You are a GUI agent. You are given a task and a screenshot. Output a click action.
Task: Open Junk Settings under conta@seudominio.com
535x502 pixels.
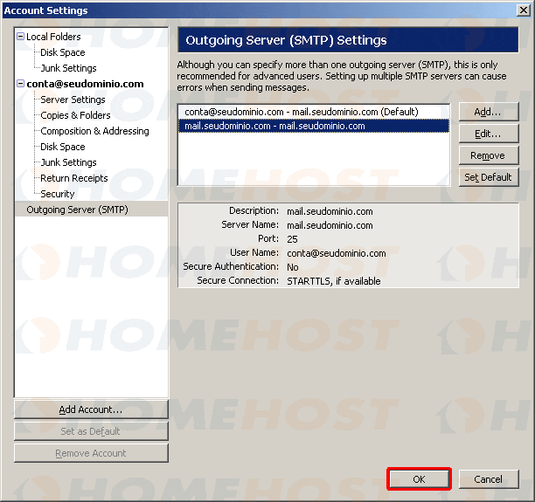[x=68, y=162]
